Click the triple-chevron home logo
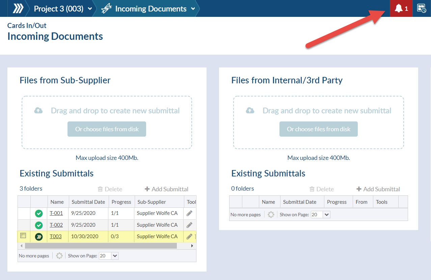 [18, 8]
